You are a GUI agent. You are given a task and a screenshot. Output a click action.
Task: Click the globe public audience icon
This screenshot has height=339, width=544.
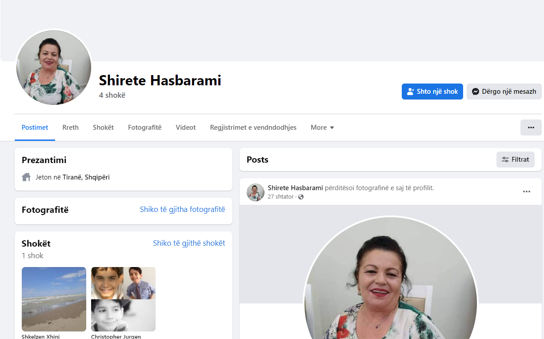coord(301,197)
